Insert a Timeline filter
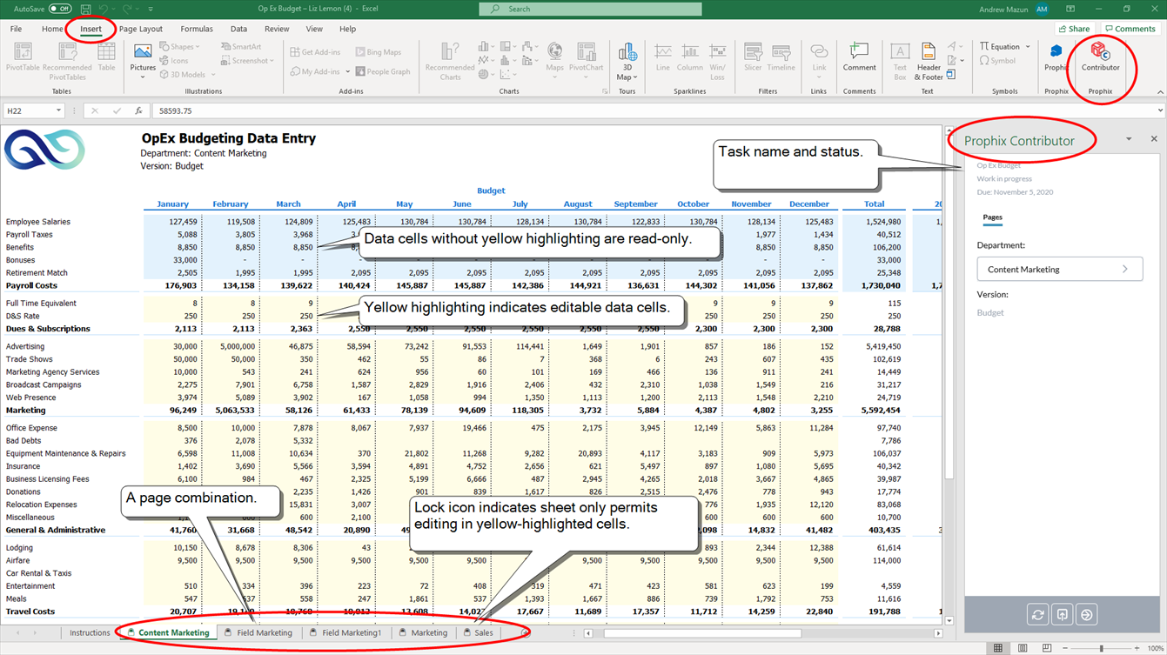This screenshot has width=1167, height=655. click(x=781, y=57)
